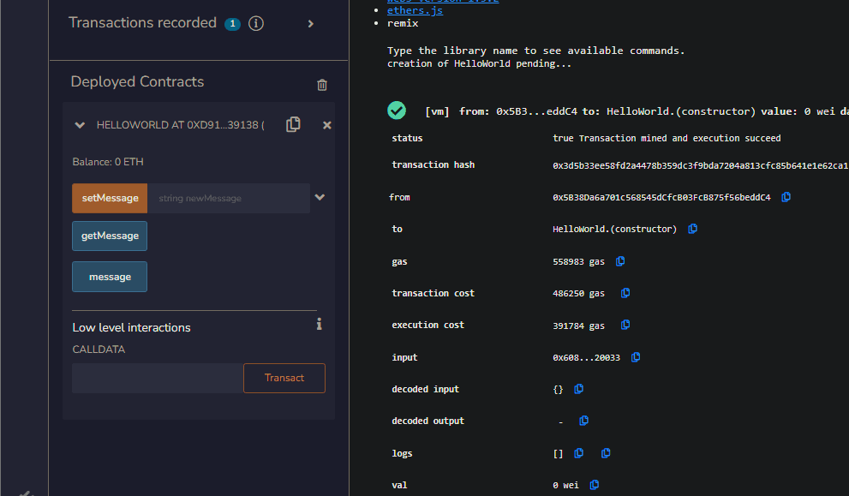This screenshot has height=496, width=849.
Task: Copy the input 0x608...20033 value
Action: point(636,357)
